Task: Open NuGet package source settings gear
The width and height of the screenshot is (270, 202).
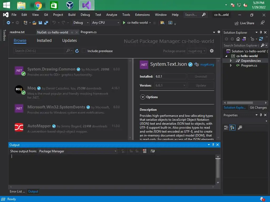Action: (212, 51)
